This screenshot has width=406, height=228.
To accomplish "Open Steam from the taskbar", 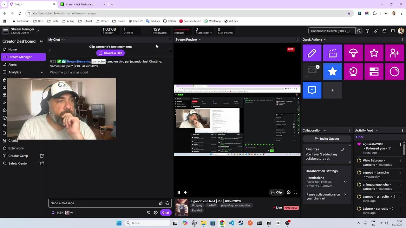I will 241,223.
